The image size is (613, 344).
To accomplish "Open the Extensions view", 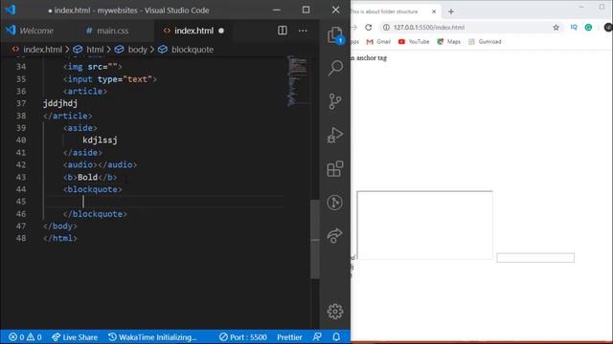I will click(335, 169).
